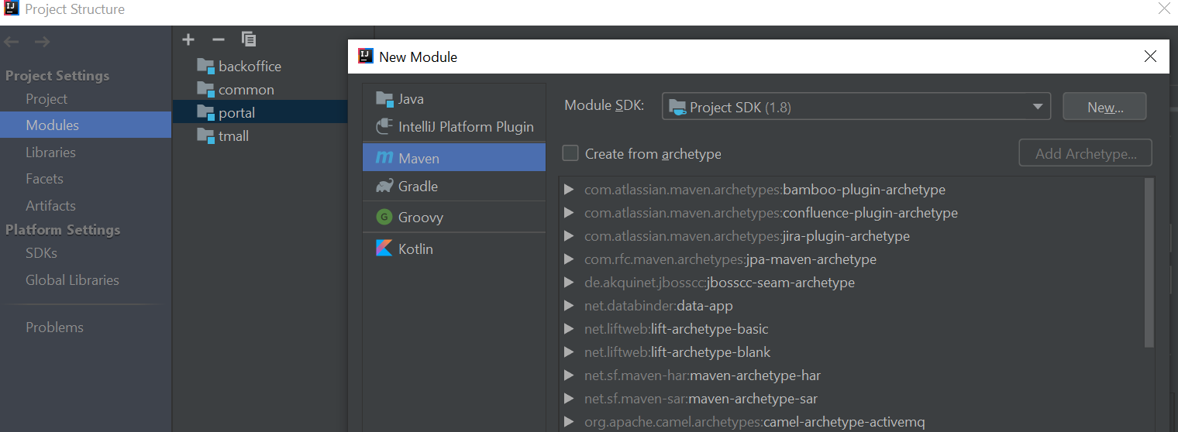The image size is (1178, 432).
Task: Go back with the left arrow icon
Action: pos(12,42)
